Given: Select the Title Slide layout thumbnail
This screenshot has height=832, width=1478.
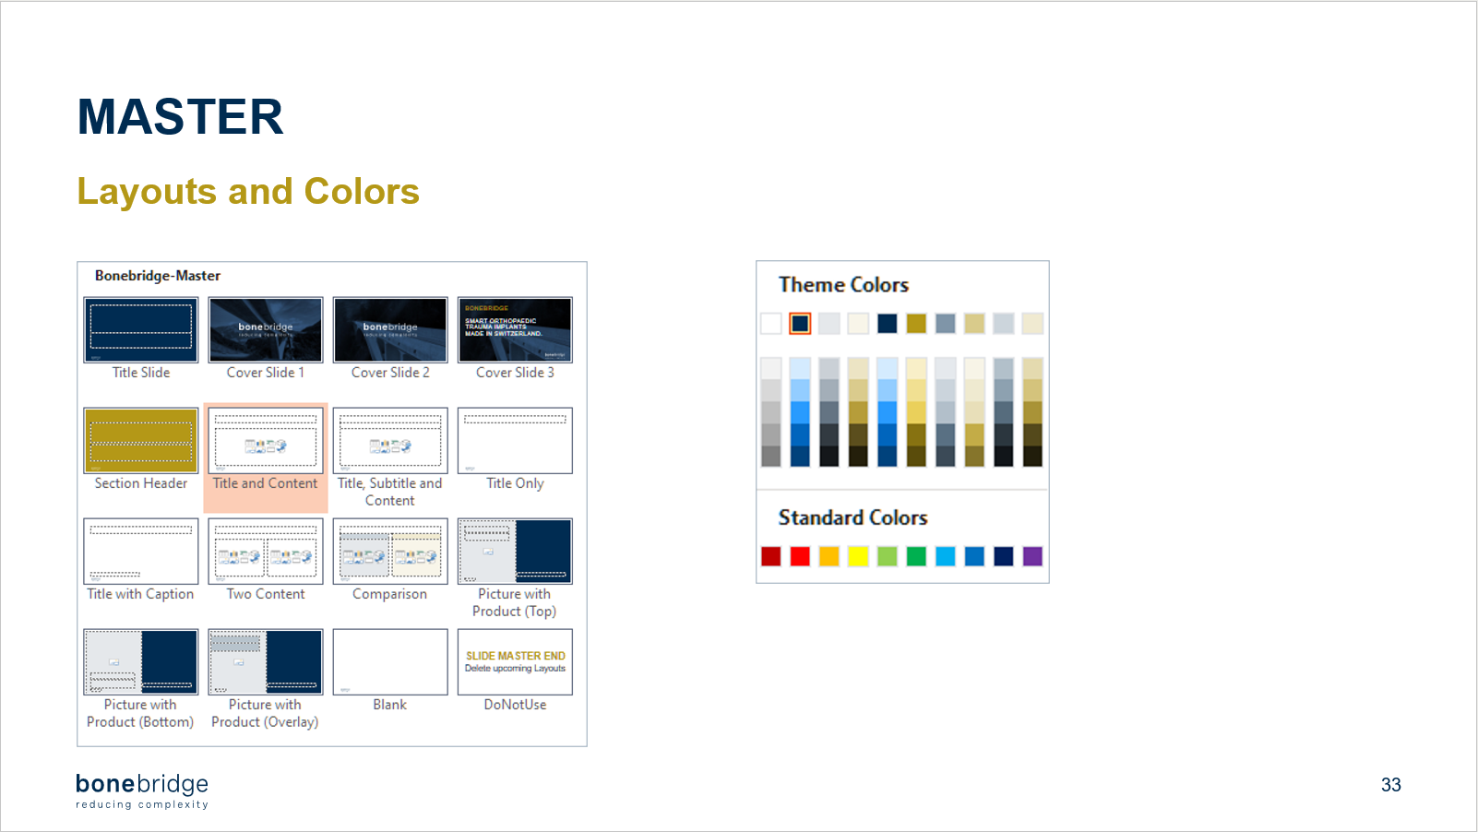Looking at the screenshot, I should tap(141, 330).
